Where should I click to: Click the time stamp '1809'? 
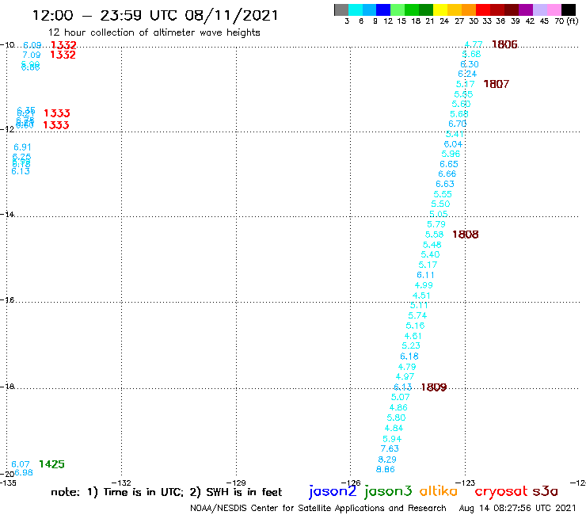click(434, 387)
